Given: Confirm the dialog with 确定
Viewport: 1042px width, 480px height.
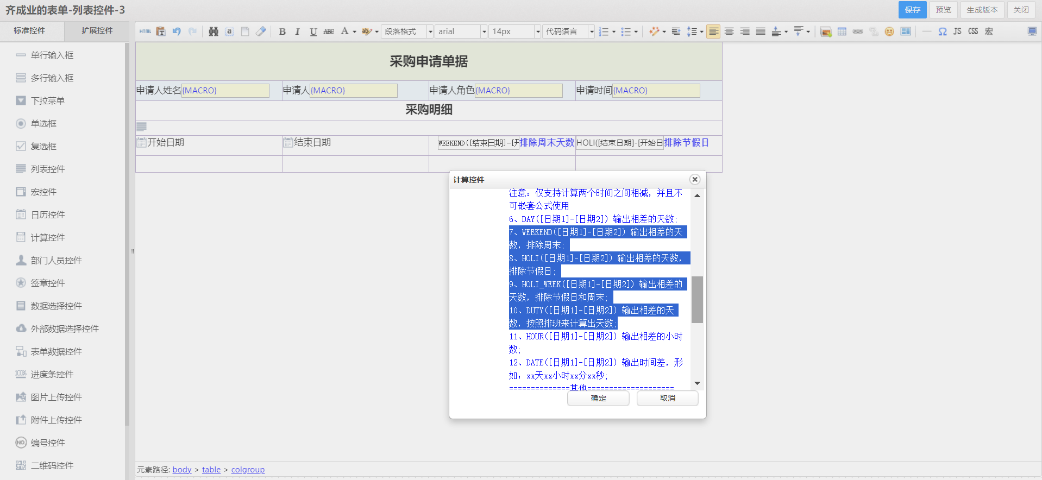Looking at the screenshot, I should pyautogui.click(x=598, y=398).
